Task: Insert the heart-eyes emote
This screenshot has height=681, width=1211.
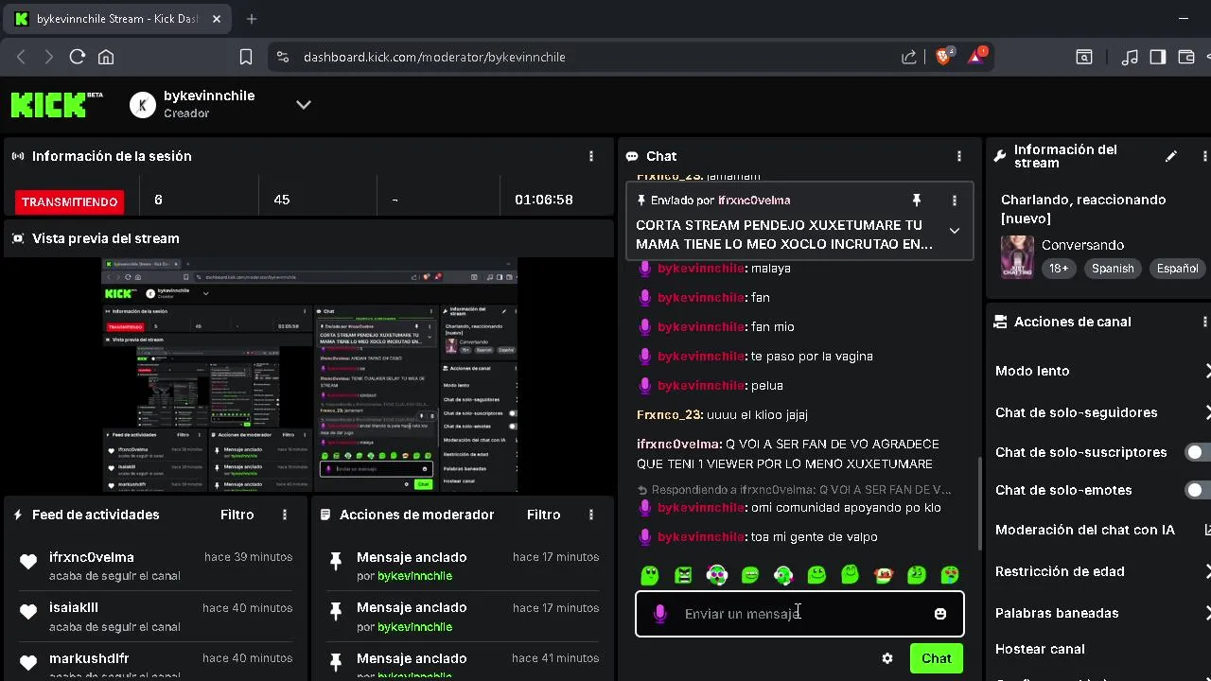Action: [x=950, y=575]
